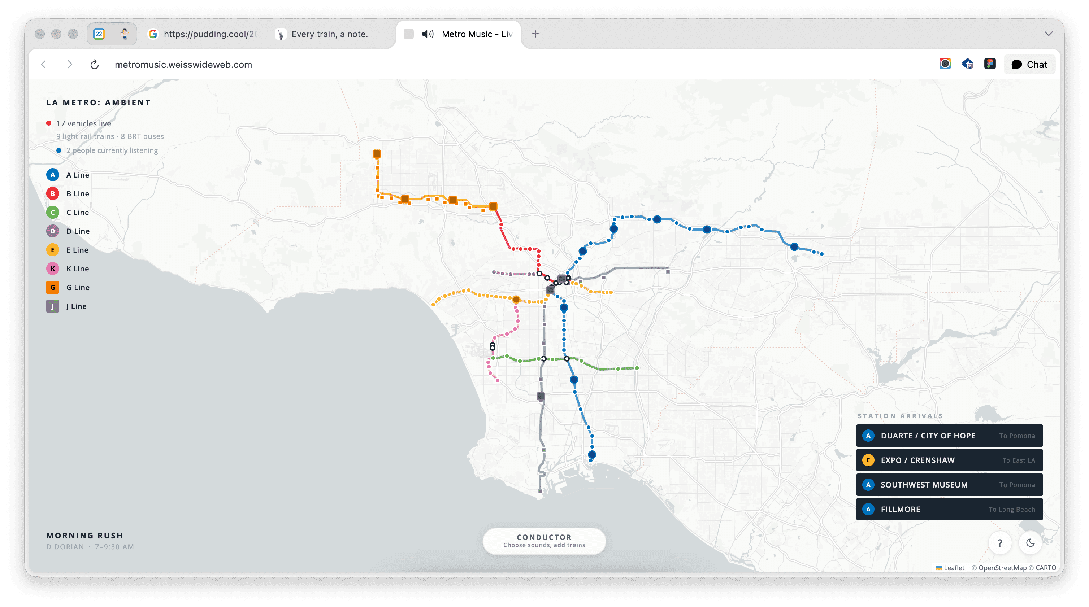Go forward with the browser forward arrow
Viewport: 1089px width, 607px height.
[x=70, y=65]
